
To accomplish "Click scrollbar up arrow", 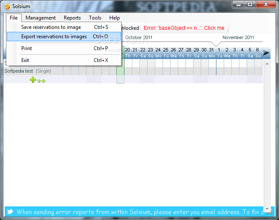I will [267, 64].
